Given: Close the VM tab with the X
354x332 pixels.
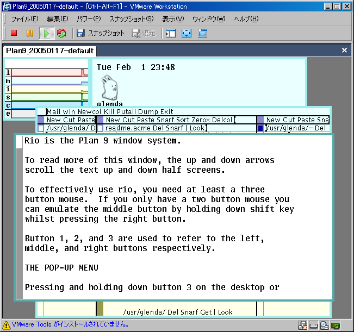Looking at the screenshot, I should point(344,51).
